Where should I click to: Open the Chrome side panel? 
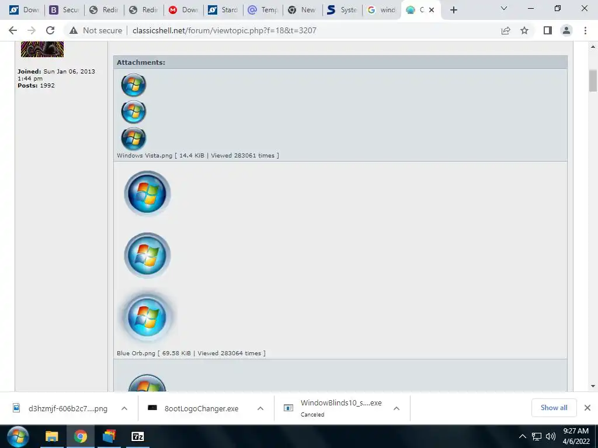[548, 30]
